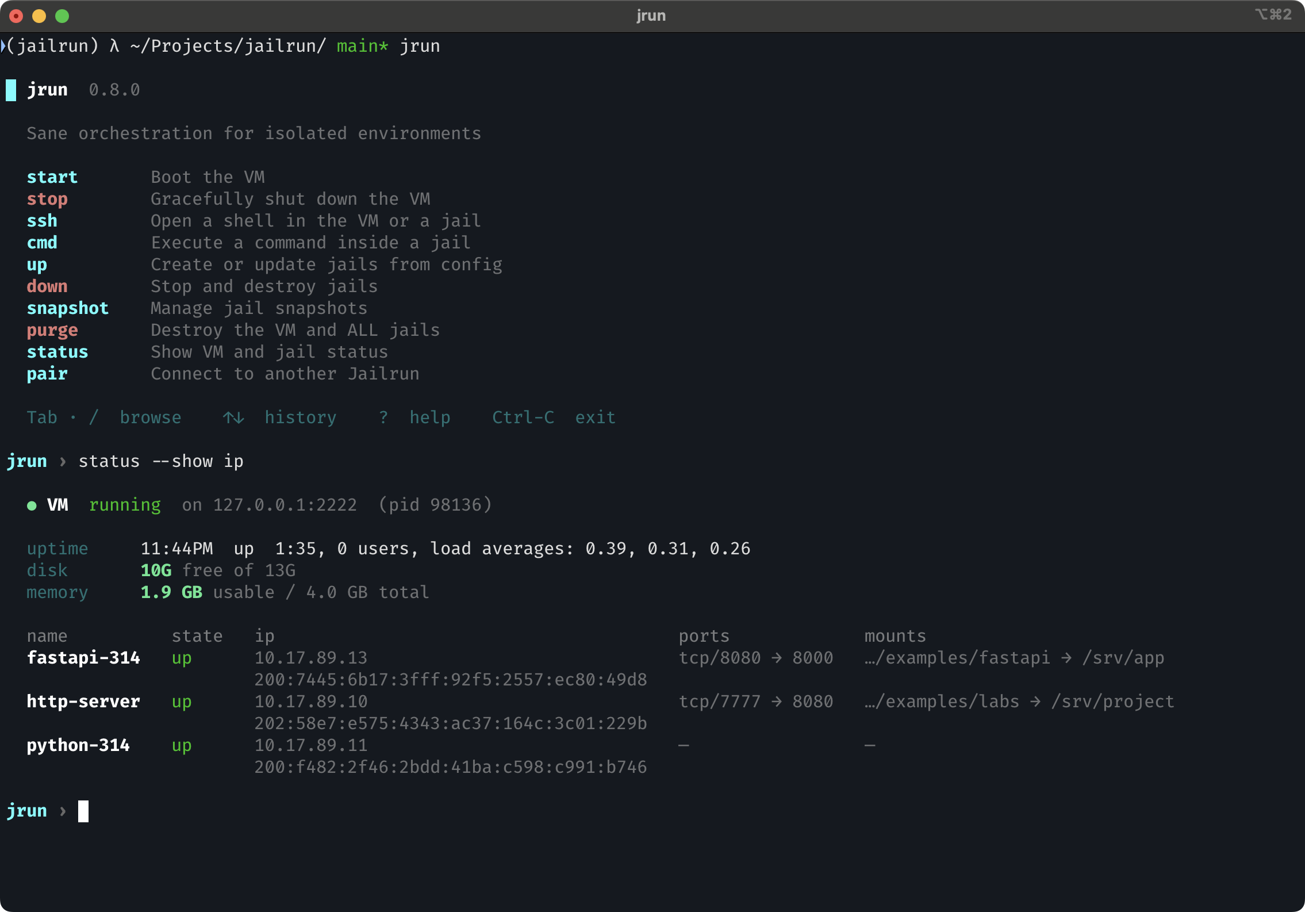Click the 'exit' hint text
The height and width of the screenshot is (912, 1305).
[596, 417]
